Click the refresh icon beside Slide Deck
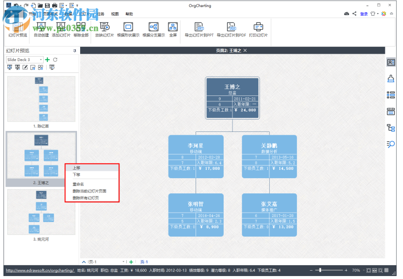The image size is (403, 279). [55, 60]
